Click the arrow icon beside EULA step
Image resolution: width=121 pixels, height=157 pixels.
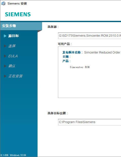(5, 56)
